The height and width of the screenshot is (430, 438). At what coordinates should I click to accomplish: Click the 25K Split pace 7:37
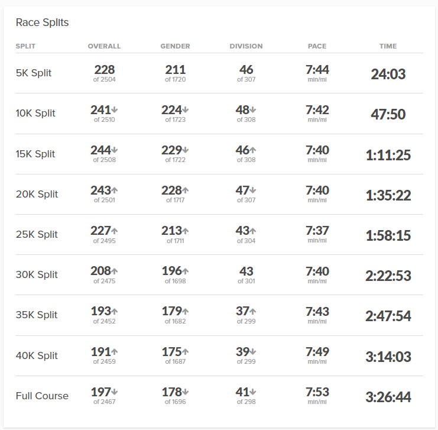click(x=317, y=231)
